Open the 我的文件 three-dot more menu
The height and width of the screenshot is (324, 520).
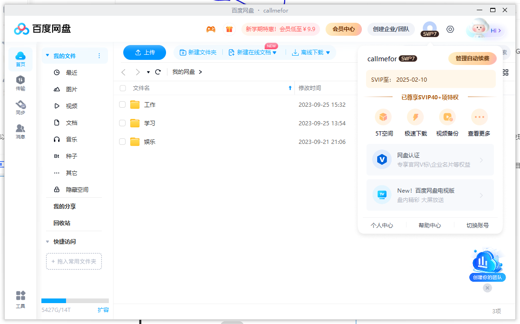99,56
